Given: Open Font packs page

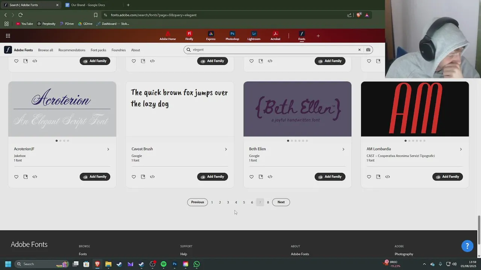Looking at the screenshot, I should (98, 50).
